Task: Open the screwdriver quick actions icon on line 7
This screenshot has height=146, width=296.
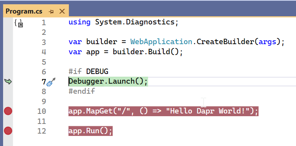Action: click(51, 82)
